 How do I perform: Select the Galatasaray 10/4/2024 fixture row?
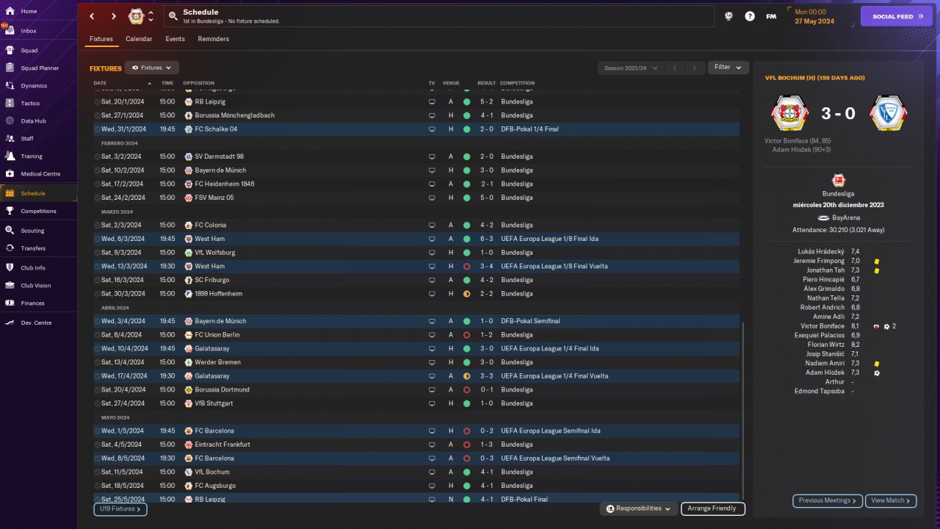[416, 348]
